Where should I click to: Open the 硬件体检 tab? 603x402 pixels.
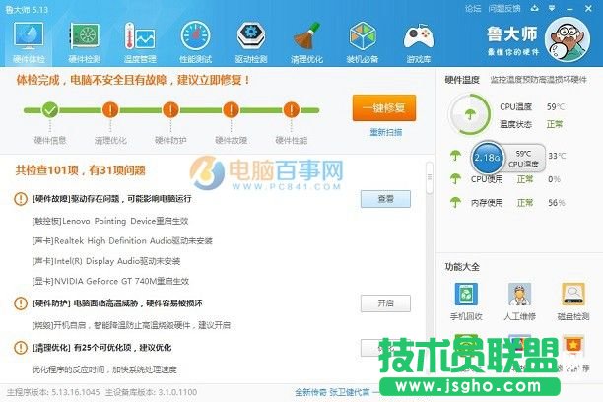tap(29, 42)
